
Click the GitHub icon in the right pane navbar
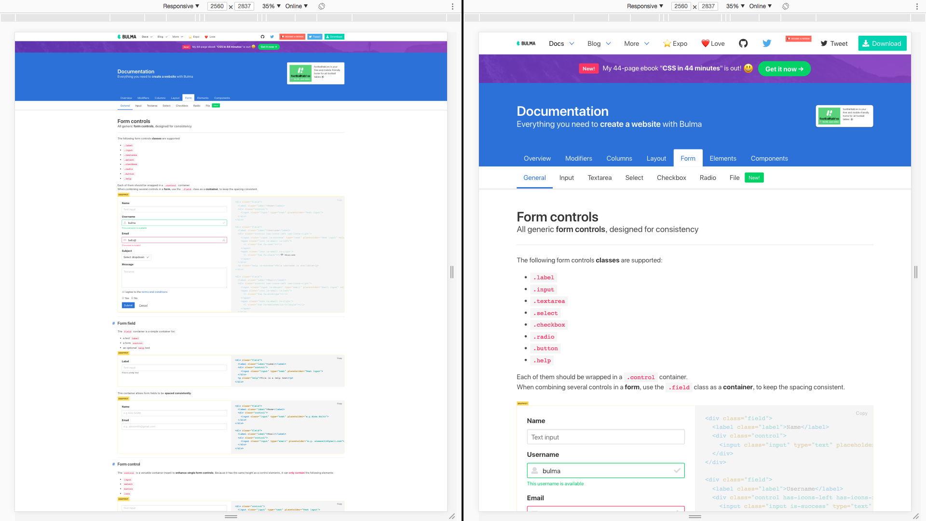743,43
